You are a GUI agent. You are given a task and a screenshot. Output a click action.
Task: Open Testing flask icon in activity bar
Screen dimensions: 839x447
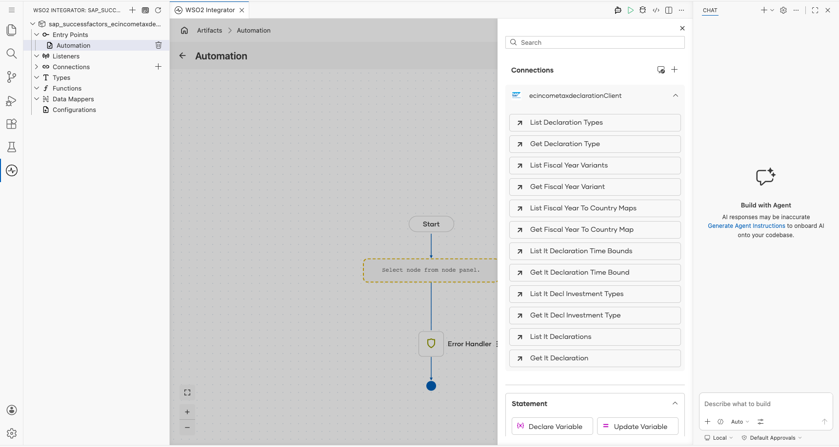(x=12, y=147)
